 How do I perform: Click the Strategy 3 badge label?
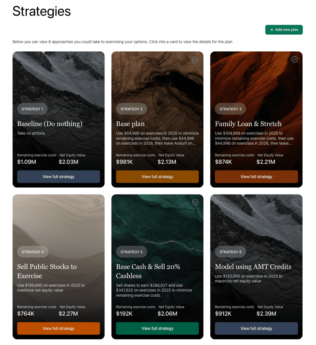(x=230, y=109)
